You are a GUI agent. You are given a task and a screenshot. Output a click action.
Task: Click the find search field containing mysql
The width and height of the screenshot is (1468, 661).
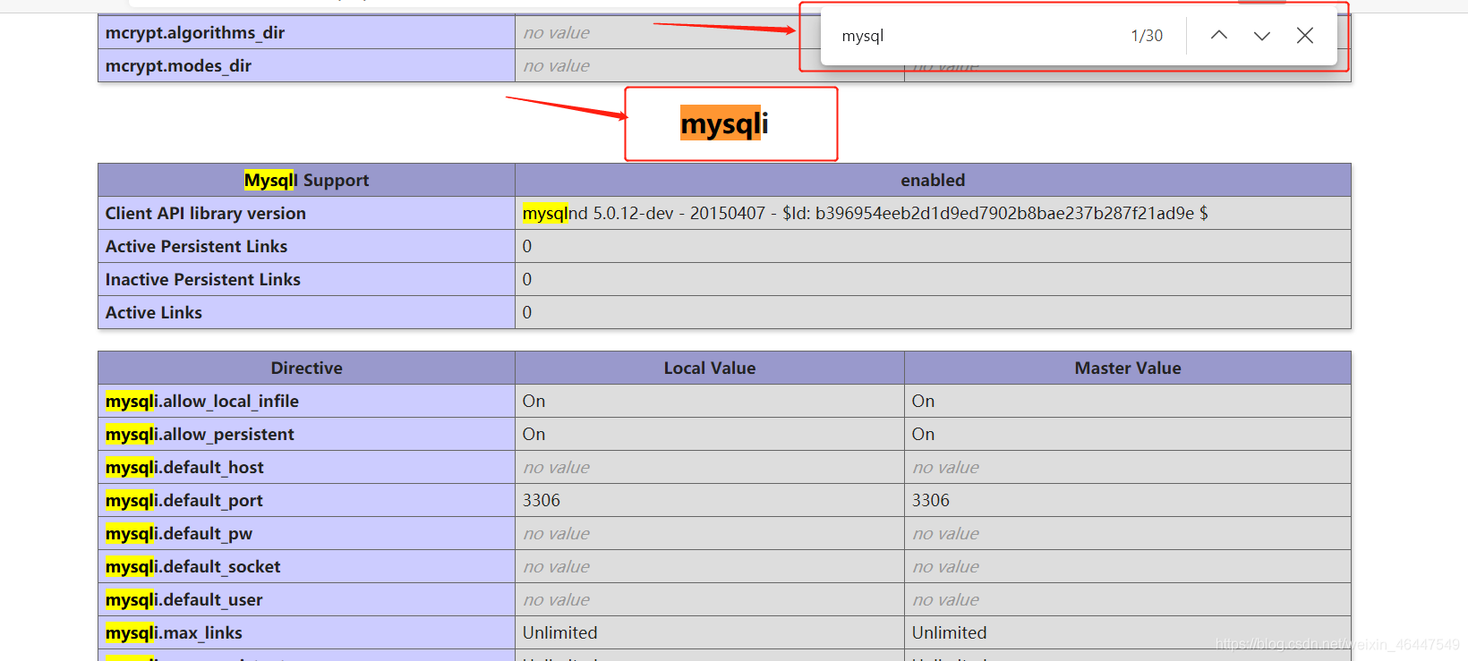click(x=976, y=36)
